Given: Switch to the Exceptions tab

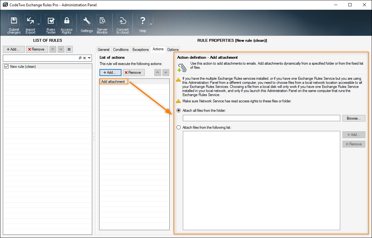Looking at the screenshot, I should (140, 49).
